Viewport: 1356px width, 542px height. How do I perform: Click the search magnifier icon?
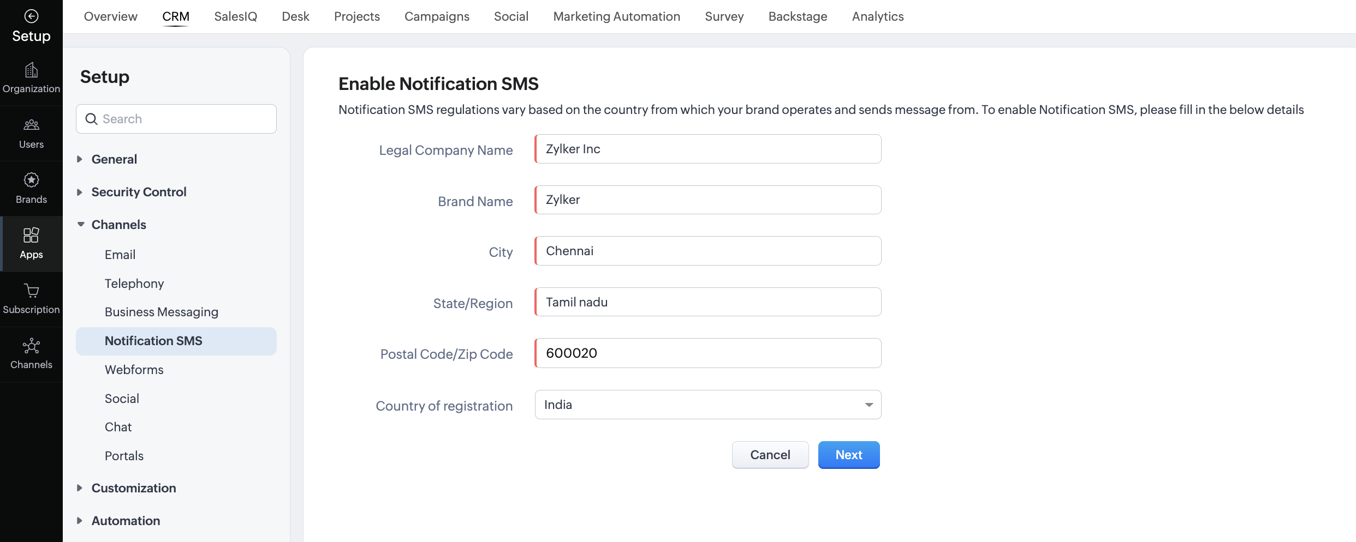coord(91,119)
